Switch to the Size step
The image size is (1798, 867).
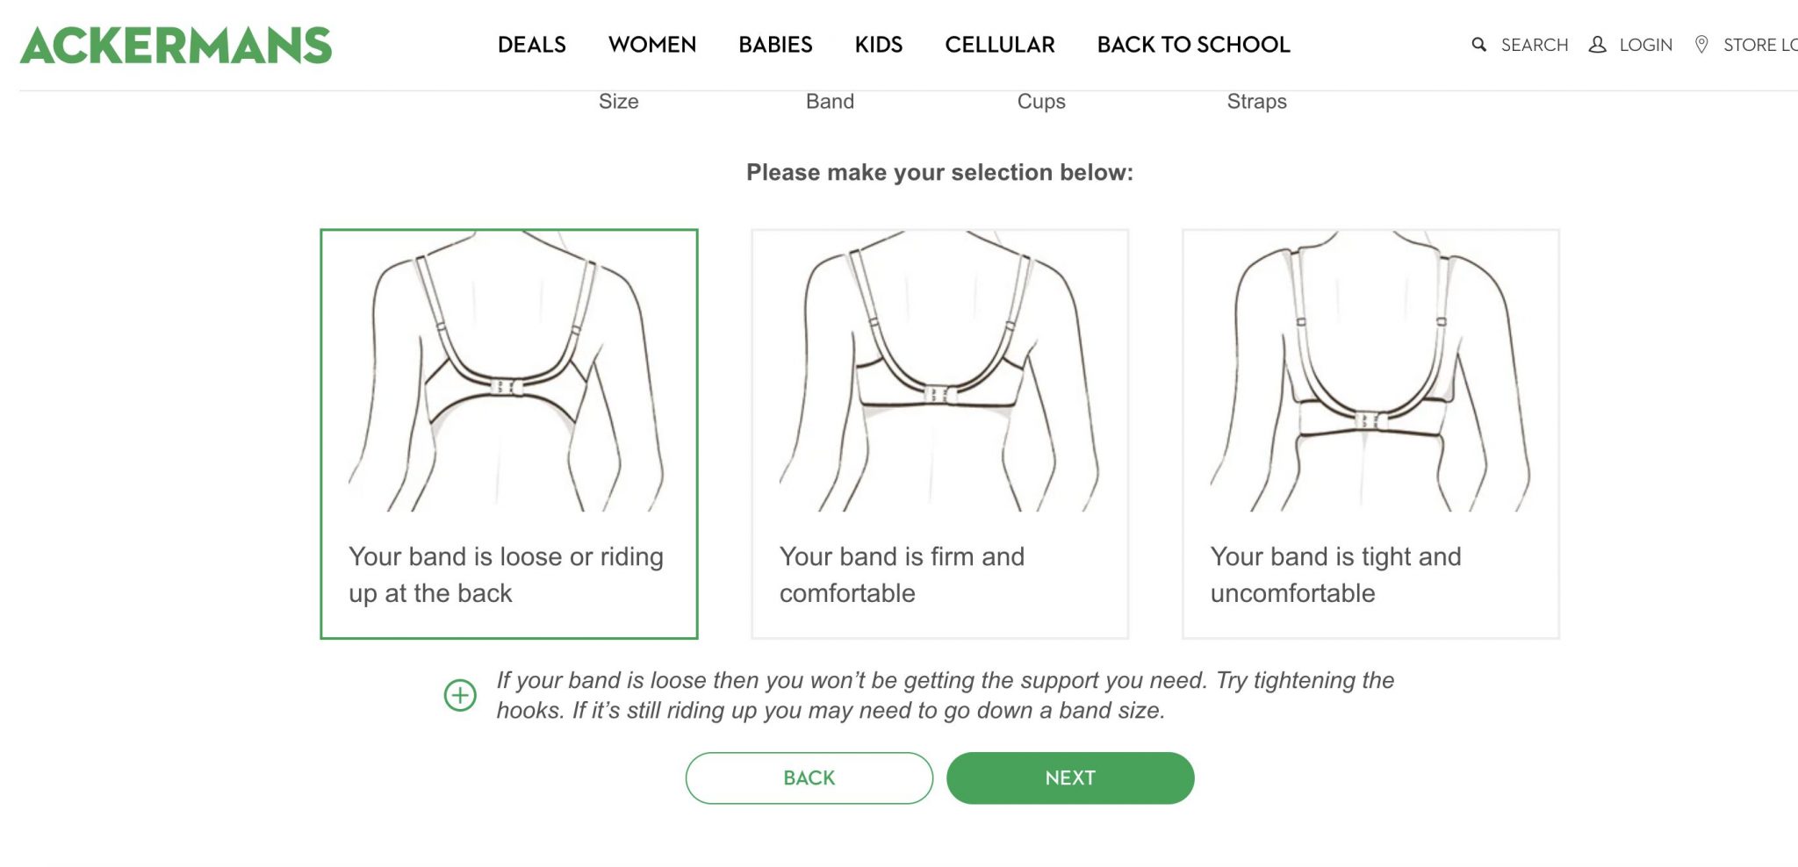618,101
